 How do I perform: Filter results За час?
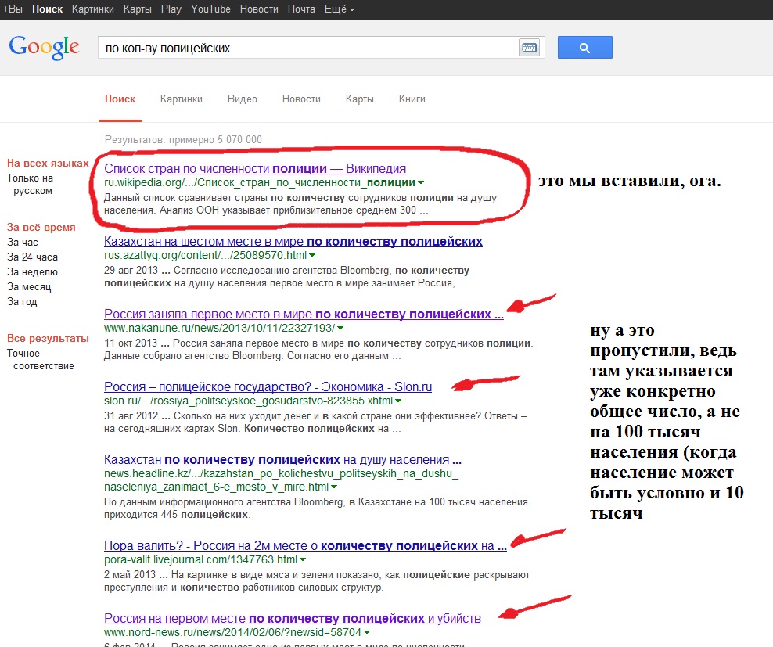(x=22, y=242)
